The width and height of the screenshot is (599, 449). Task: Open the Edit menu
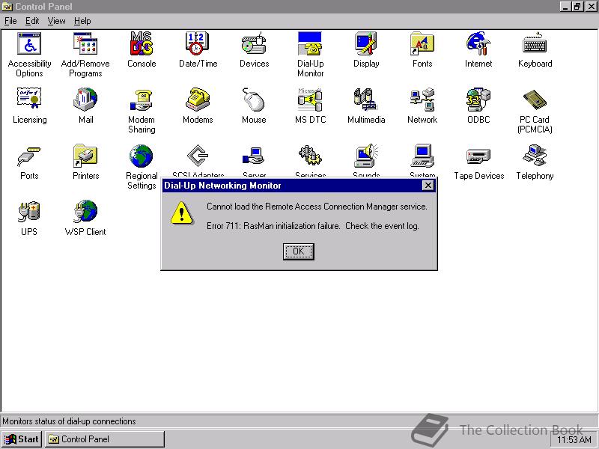coord(32,21)
